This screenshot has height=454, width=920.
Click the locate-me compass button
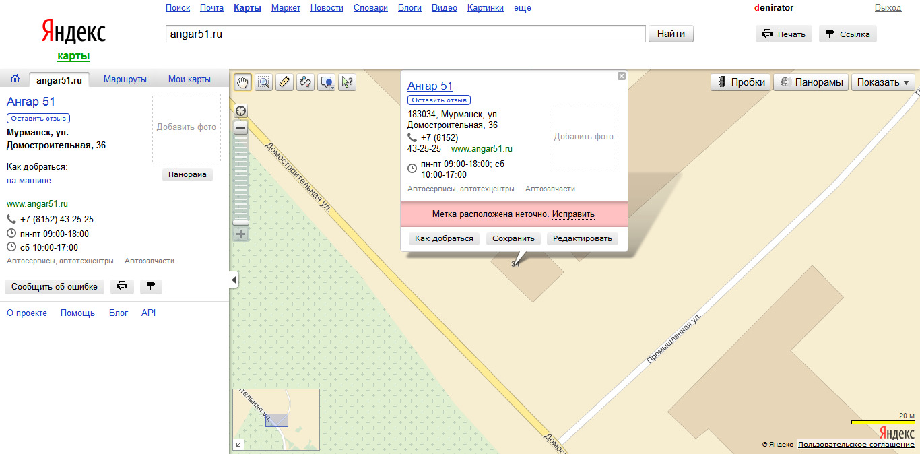click(x=240, y=110)
